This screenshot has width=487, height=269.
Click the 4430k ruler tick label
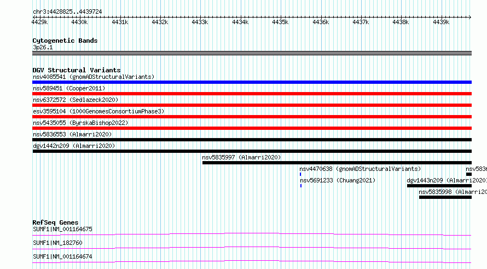point(79,22)
